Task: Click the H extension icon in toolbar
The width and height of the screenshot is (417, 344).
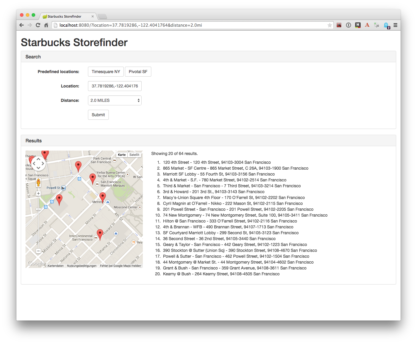Action: point(358,25)
